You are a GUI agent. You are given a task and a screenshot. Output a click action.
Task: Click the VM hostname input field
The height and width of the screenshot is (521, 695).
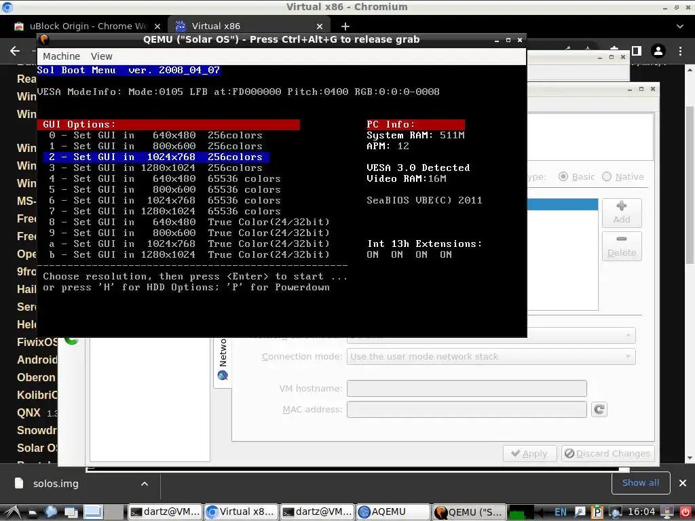click(466, 389)
